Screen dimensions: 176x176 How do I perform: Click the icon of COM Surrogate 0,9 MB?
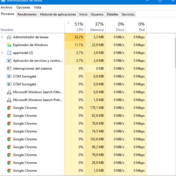coord(9,84)
